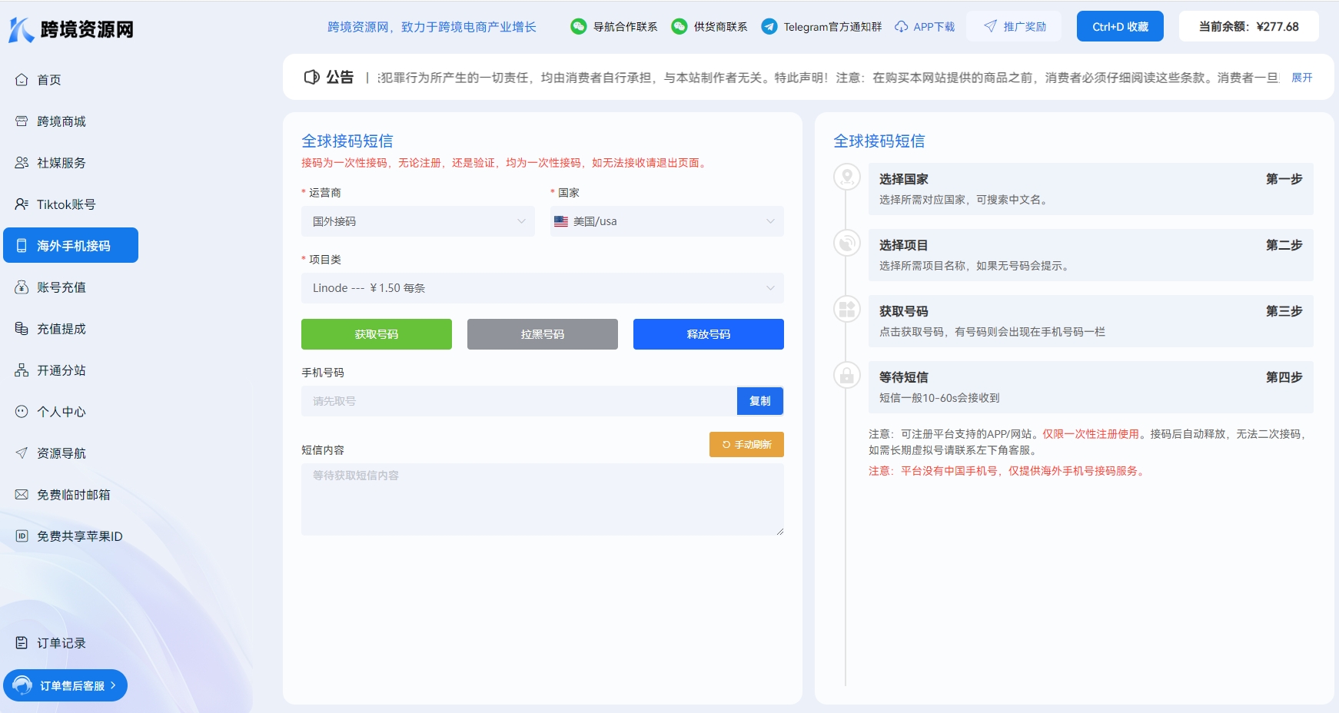The height and width of the screenshot is (713, 1339).
Task: Click the 推广奖励 button
Action: (x=1014, y=26)
